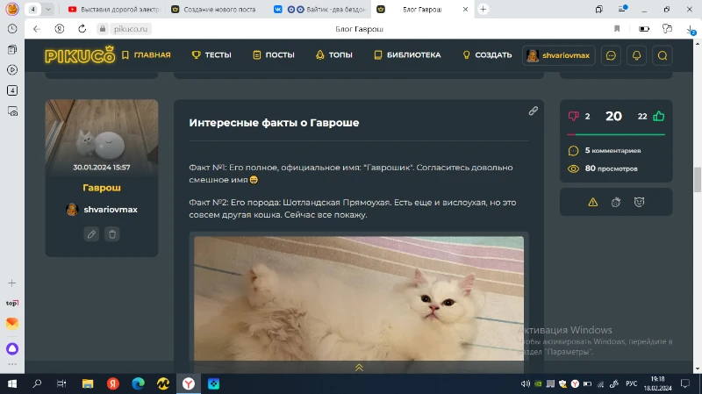Expand the tab group dropdown arrow
This screenshot has height=394, width=702.
(48, 9)
